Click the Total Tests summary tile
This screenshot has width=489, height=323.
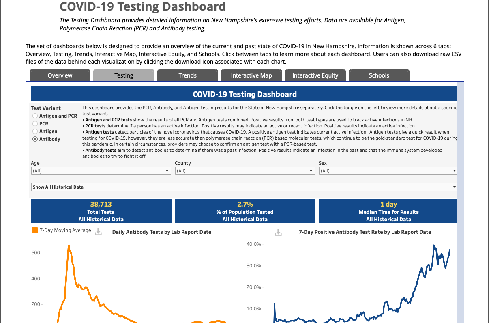pyautogui.click(x=101, y=211)
